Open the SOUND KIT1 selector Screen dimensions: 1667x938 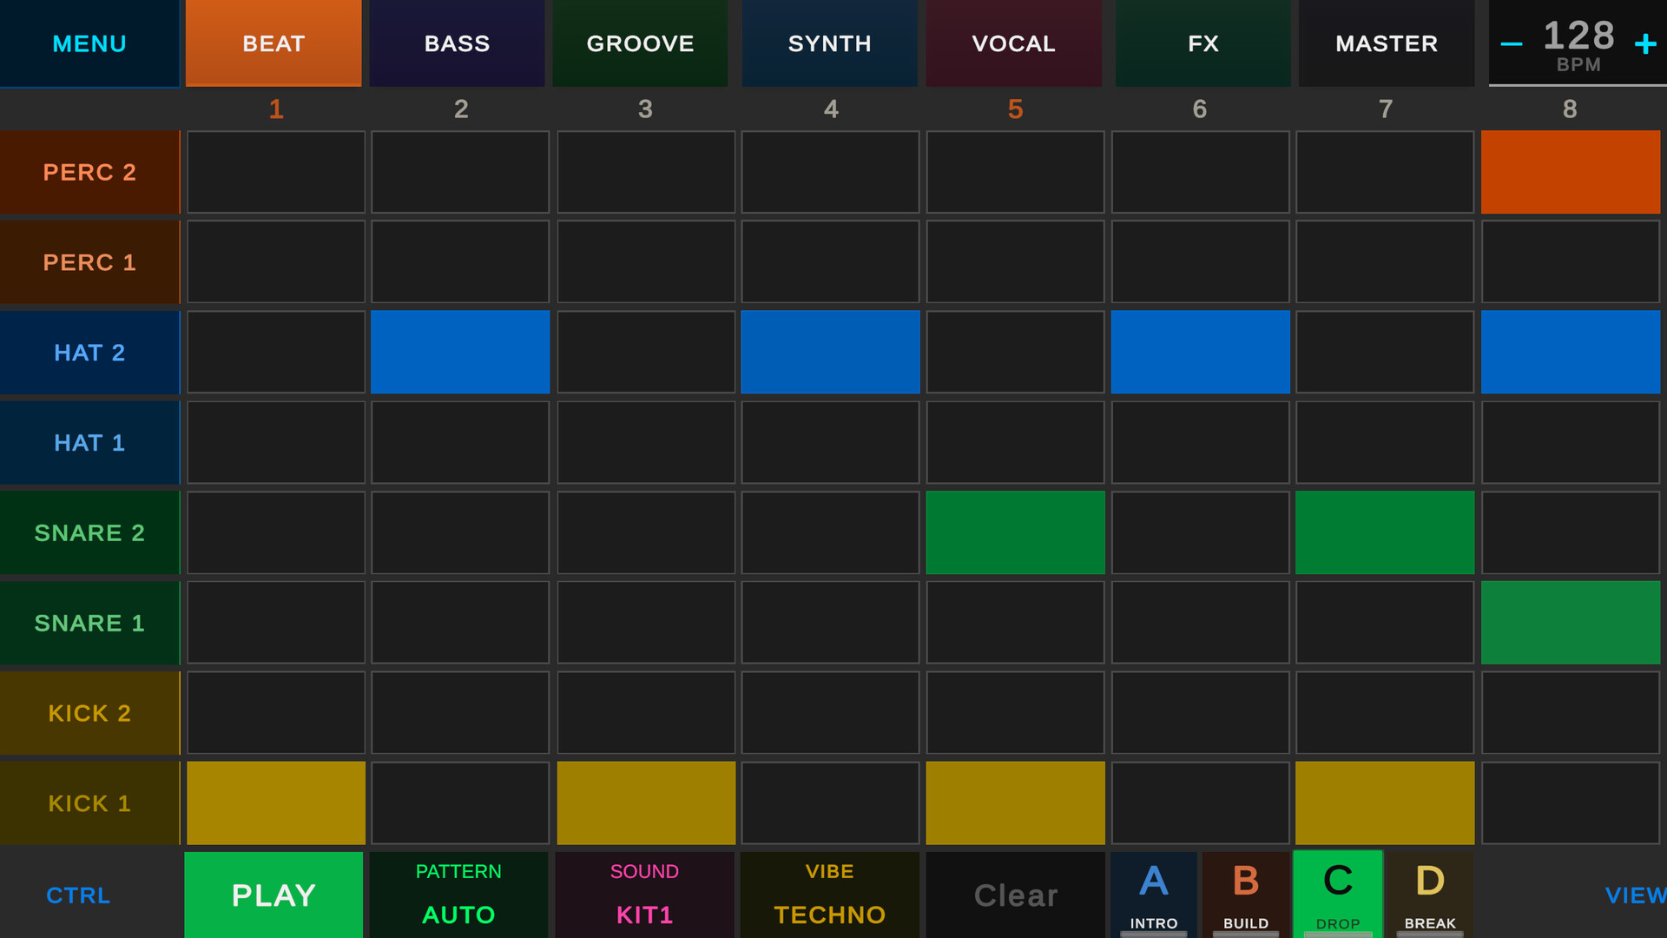click(x=644, y=894)
